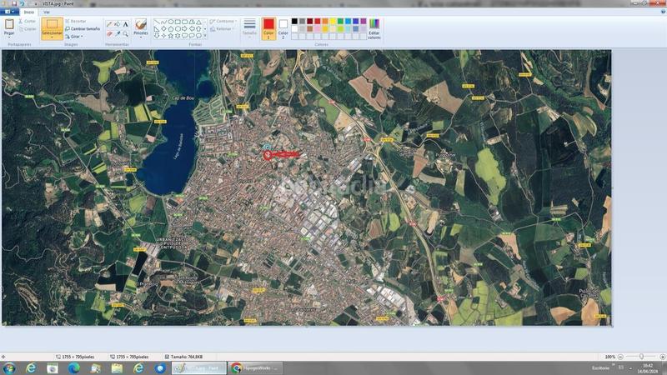Select the Pencil tool
667x375 pixels.
[x=109, y=24]
